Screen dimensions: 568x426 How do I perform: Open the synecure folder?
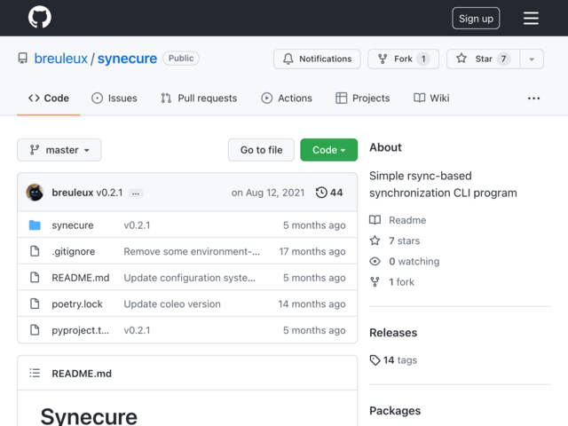click(73, 225)
